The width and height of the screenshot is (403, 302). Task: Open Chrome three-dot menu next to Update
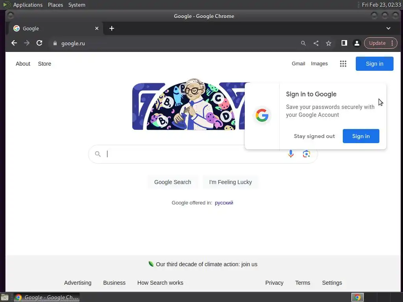pos(392,43)
